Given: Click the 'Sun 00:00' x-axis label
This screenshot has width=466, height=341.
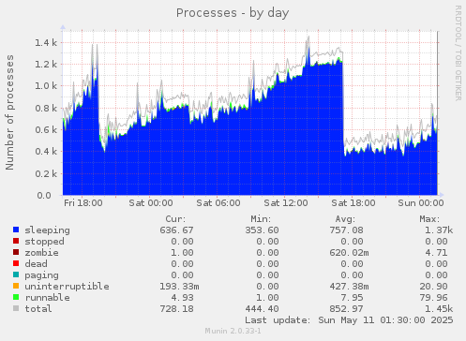Looking at the screenshot, I should click(x=421, y=203).
